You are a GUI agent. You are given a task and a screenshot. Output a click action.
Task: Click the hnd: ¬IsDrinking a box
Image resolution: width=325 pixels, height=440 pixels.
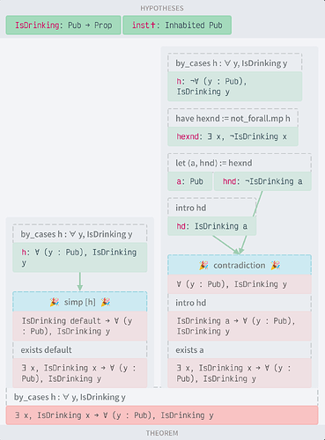pos(262,181)
